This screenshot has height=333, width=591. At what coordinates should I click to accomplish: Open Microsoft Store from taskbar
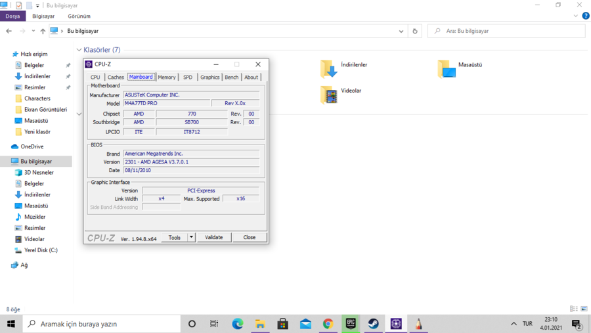(x=282, y=324)
